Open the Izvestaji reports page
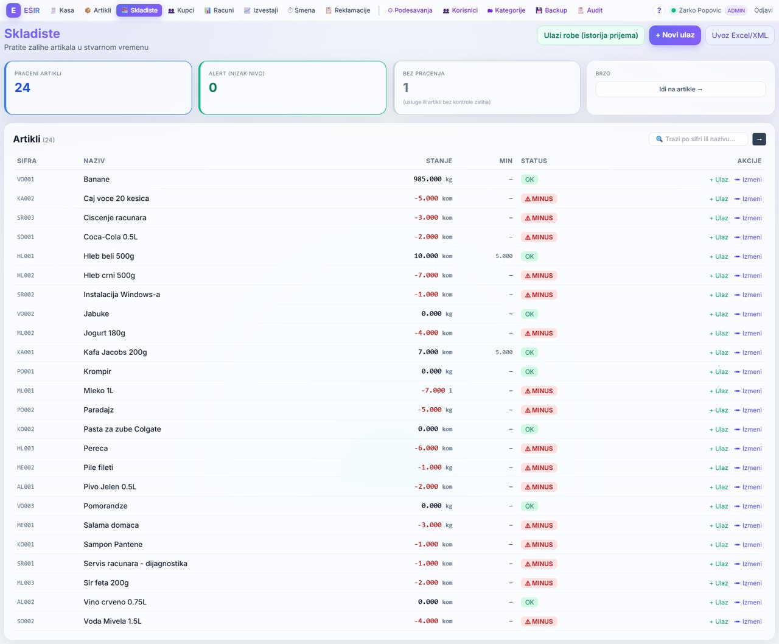Viewport: 779px width, 644px height. 261,10
